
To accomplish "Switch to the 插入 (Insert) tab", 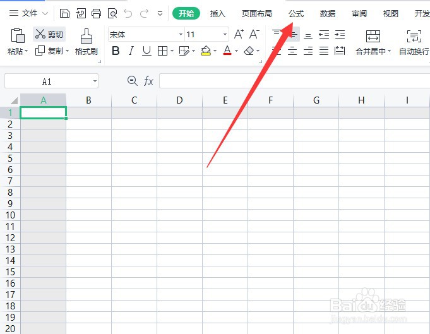I will (x=217, y=13).
